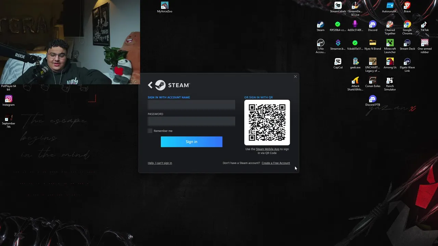Select the StreamElements SE.Live desktop icon
This screenshot has height=246, width=438.
pyautogui.click(x=355, y=9)
